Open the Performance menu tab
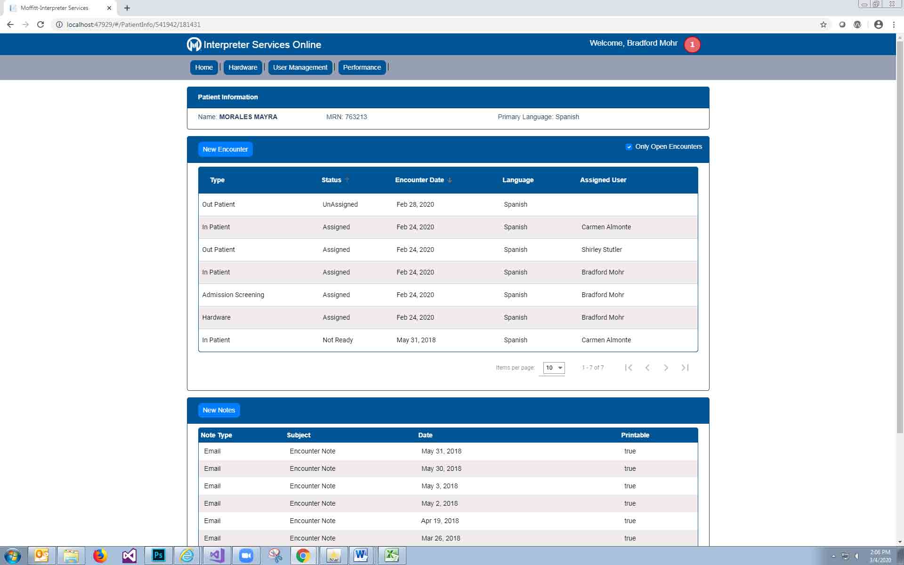Image resolution: width=904 pixels, height=565 pixels. tap(362, 67)
